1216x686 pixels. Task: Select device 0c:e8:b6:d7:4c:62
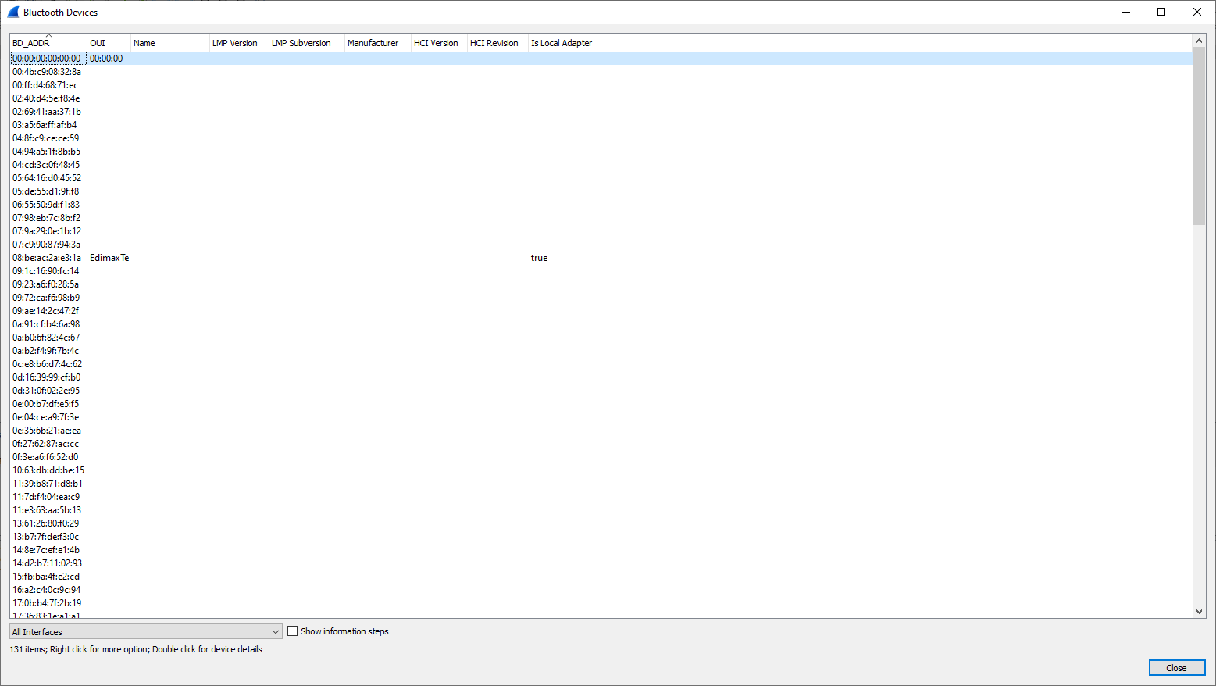pos(47,364)
